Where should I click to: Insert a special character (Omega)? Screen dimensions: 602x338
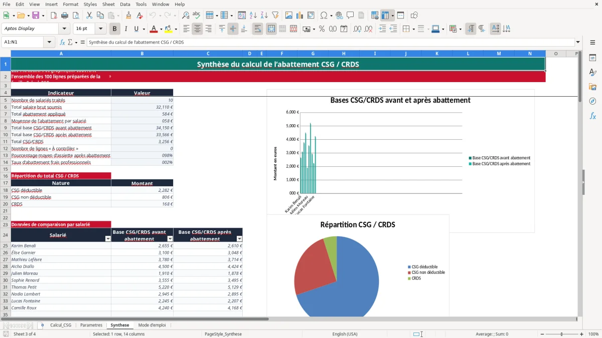click(x=324, y=16)
